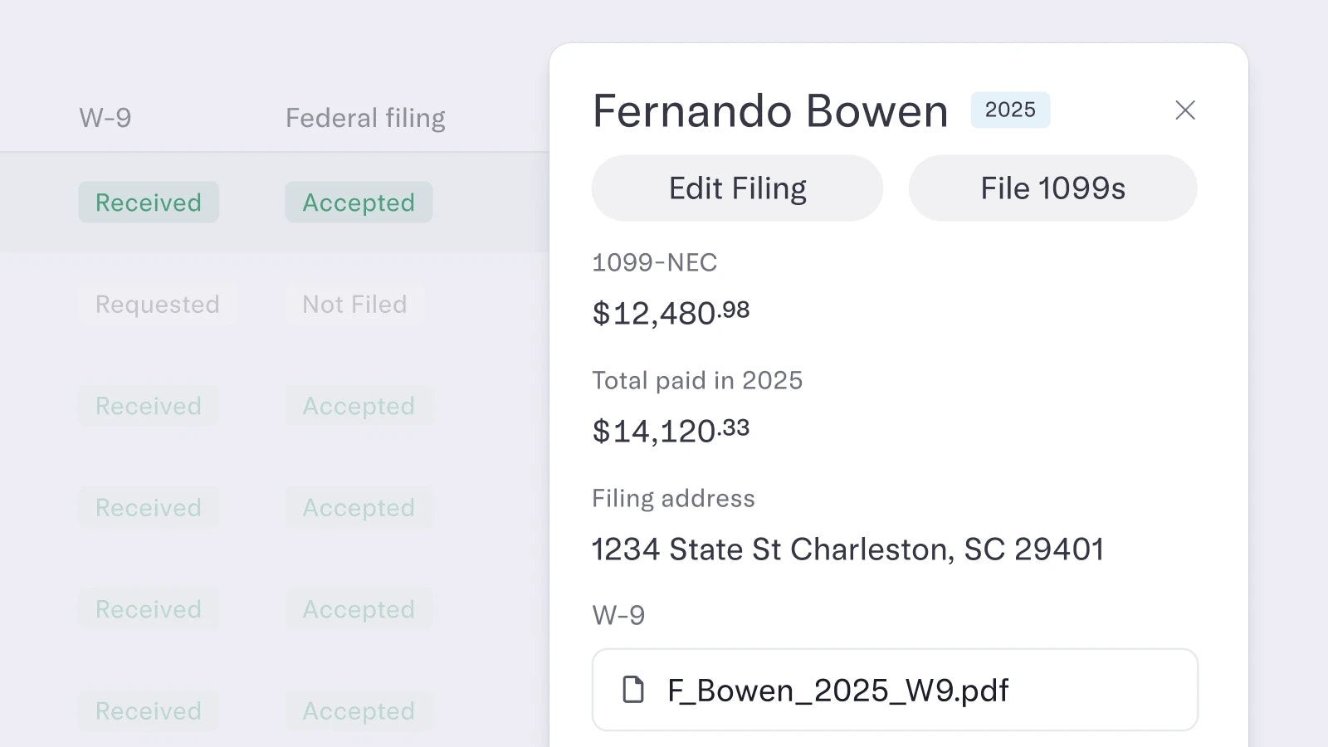Click the document icon beside F_Bowen_2025_W9.pdf
This screenshot has height=747, width=1328.
click(632, 689)
